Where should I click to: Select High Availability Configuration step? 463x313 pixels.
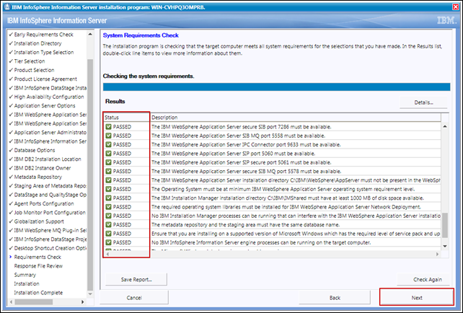point(49,97)
